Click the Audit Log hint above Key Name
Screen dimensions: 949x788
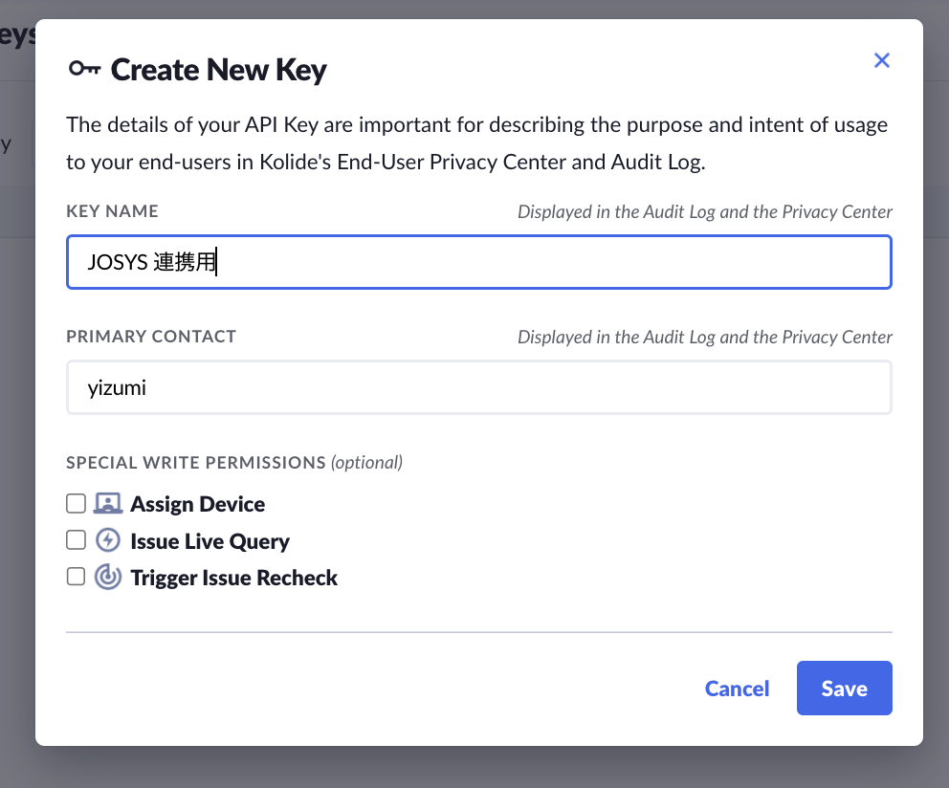[x=704, y=211]
